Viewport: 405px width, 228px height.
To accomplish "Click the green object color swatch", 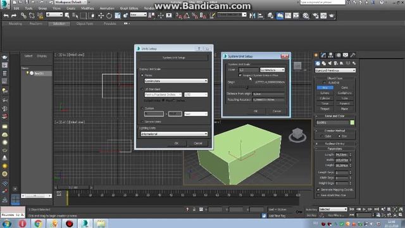I will pyautogui.click(x=352, y=122).
